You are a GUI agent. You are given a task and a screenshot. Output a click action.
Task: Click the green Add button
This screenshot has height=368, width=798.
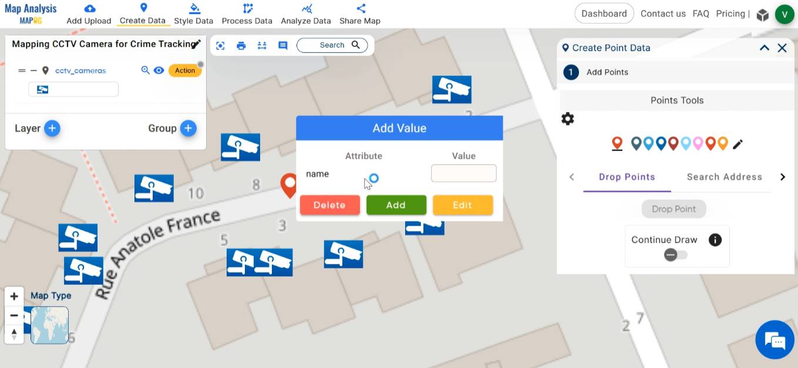pos(396,205)
